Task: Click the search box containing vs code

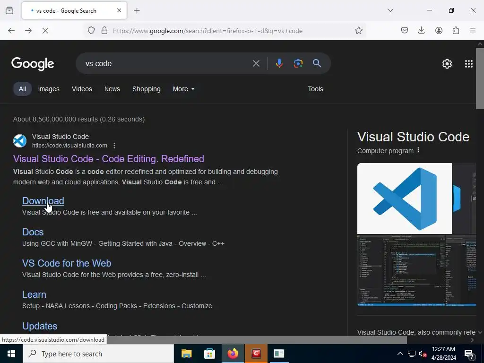Action: 167,64
